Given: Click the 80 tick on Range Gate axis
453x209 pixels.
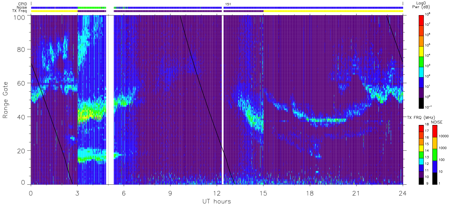Looking at the screenshot, I should click(22, 50).
